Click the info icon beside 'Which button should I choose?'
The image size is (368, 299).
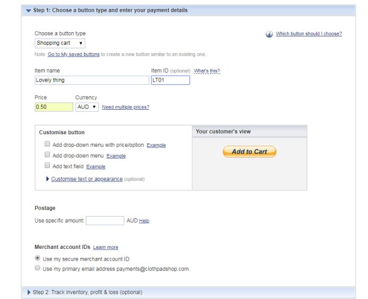269,34
